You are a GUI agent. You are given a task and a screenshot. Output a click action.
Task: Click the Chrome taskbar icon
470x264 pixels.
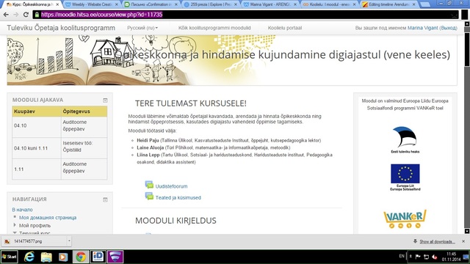80,257
